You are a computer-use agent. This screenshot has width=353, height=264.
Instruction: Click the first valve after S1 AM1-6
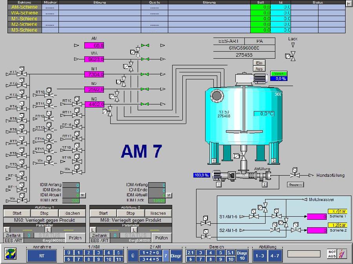click(254, 214)
